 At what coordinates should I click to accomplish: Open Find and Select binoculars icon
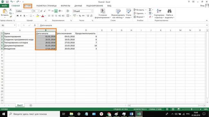[169, 11]
